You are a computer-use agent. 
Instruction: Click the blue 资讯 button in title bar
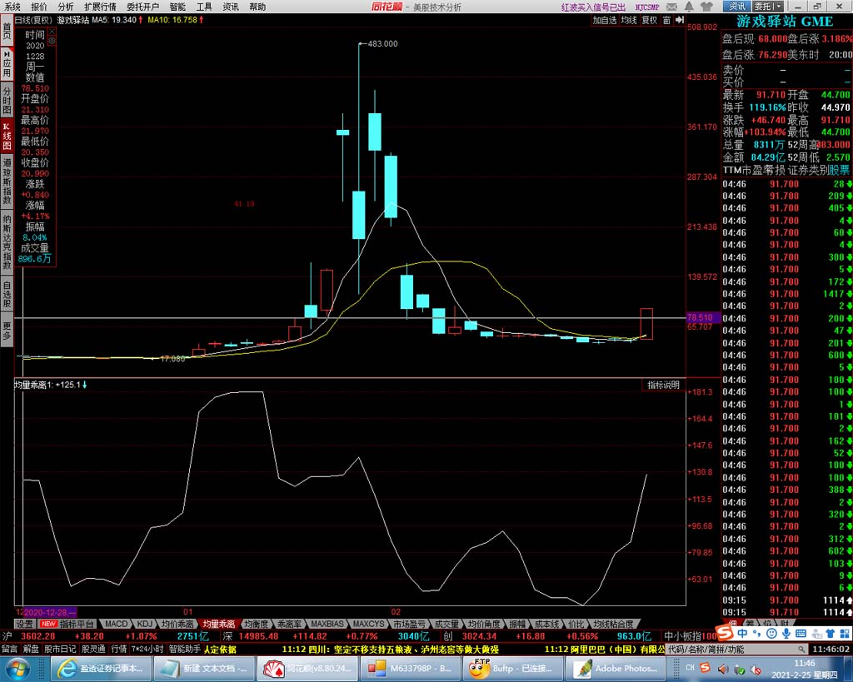pos(737,7)
